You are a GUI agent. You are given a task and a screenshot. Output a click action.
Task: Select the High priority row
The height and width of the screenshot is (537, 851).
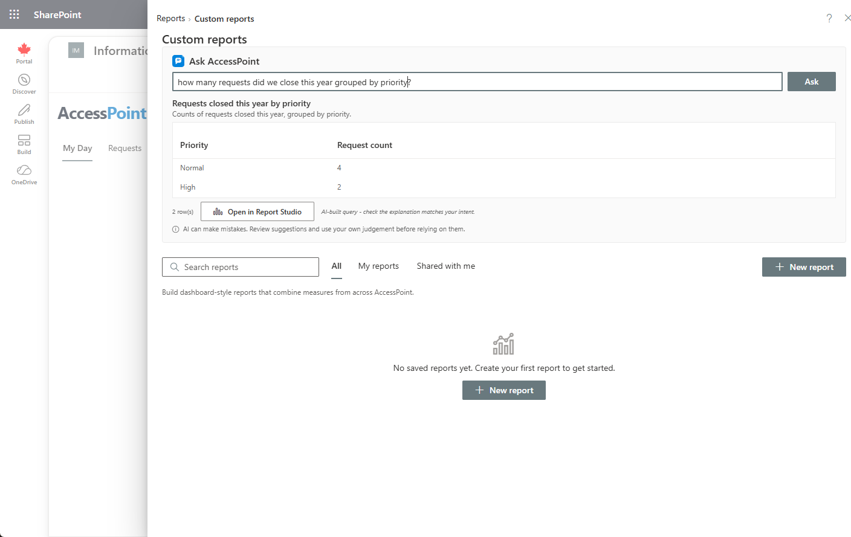point(504,187)
